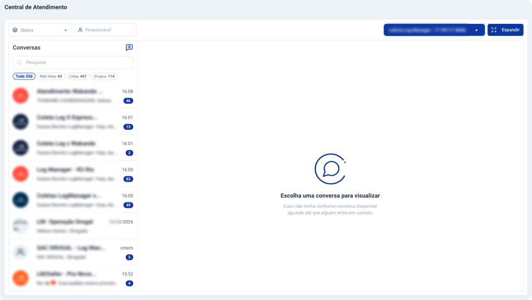Click the magnifier icon in Pesquisar box
This screenshot has width=532, height=300.
pyautogui.click(x=19, y=63)
